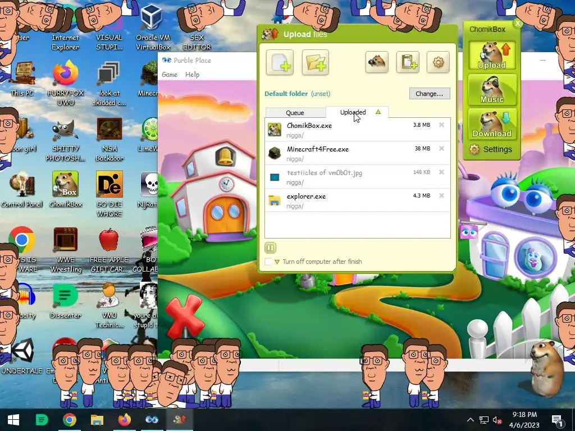Remove ChomikBox.exe from the uploaded list
The width and height of the screenshot is (575, 431).
(x=441, y=125)
